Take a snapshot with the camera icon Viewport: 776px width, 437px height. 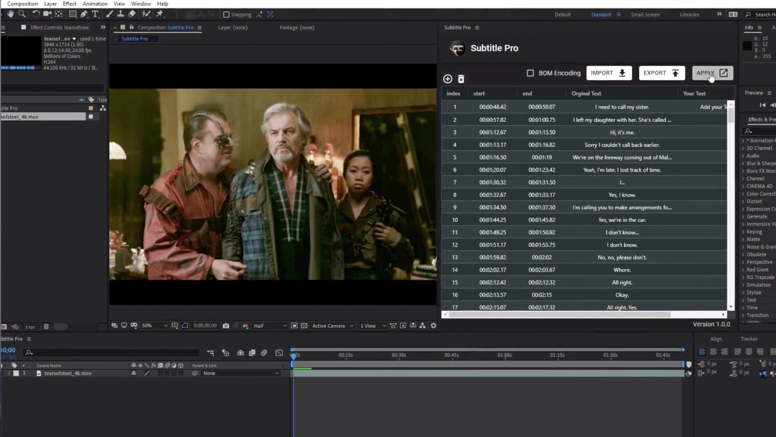click(x=226, y=326)
